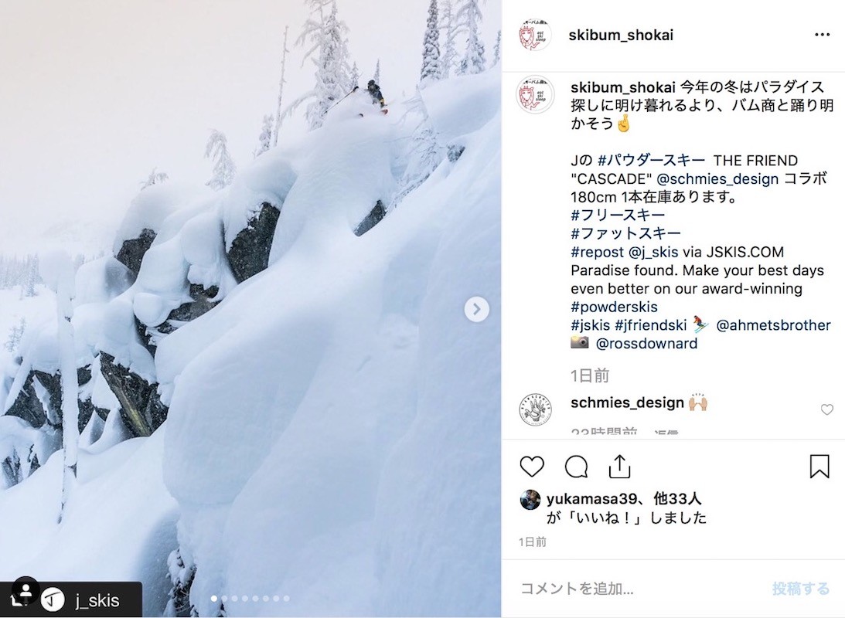This screenshot has width=845, height=618.
Task: Open the #powderskis hashtag
Action: click(614, 307)
